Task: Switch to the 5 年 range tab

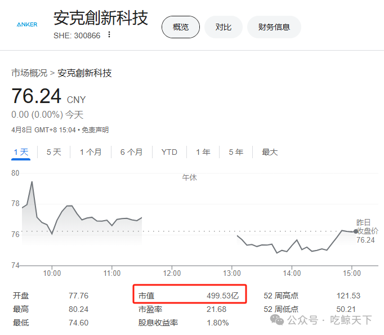Action: coord(236,152)
